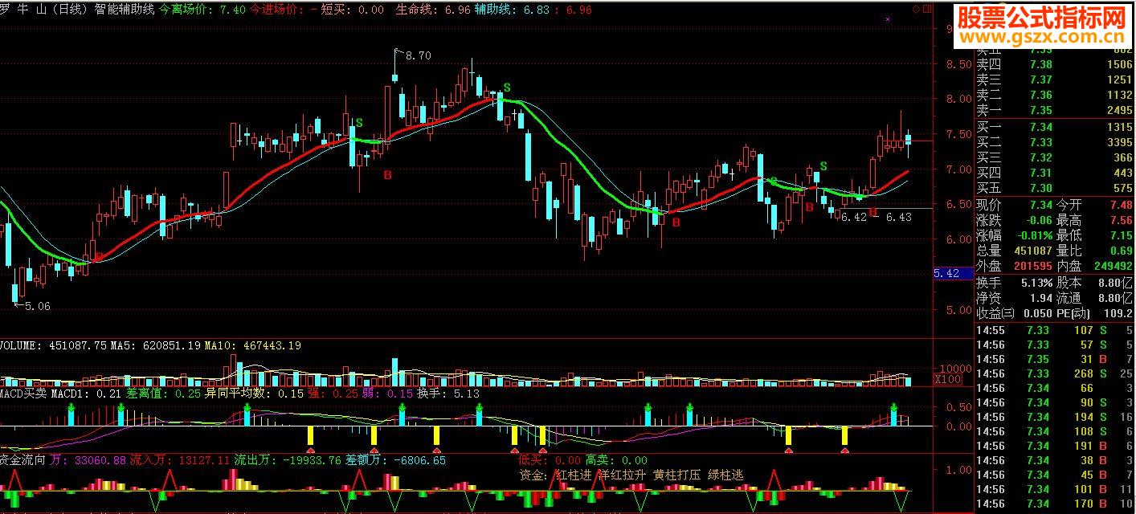Select the 买二 7.33 bid row

pos(1054,142)
